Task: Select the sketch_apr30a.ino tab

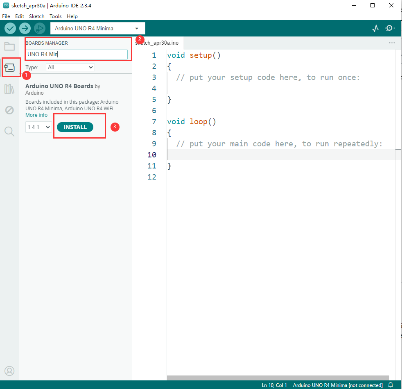Action: click(x=157, y=43)
